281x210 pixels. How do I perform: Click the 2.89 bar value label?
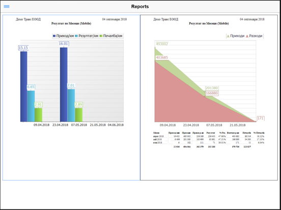coord(79,104)
